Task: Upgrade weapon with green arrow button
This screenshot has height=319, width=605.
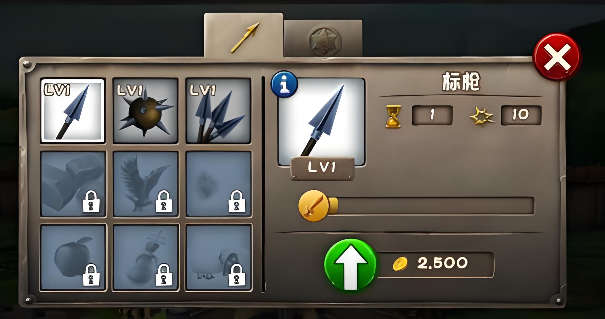Action: point(350,265)
